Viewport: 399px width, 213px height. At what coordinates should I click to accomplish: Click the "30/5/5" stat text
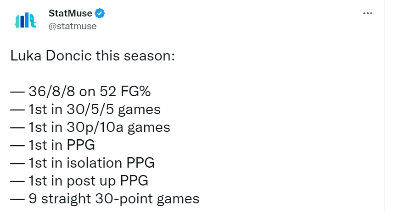coord(90,109)
